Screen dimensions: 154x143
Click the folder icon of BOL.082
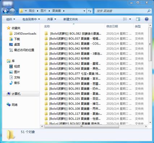point(46,34)
